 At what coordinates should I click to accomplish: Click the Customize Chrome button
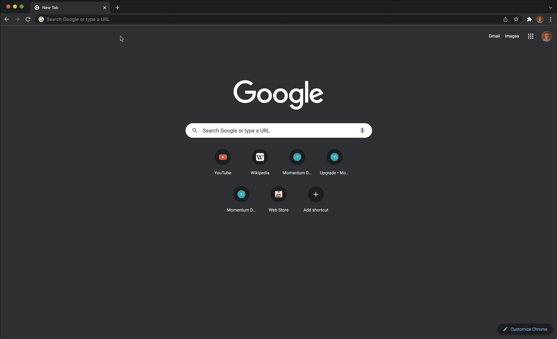point(525,329)
